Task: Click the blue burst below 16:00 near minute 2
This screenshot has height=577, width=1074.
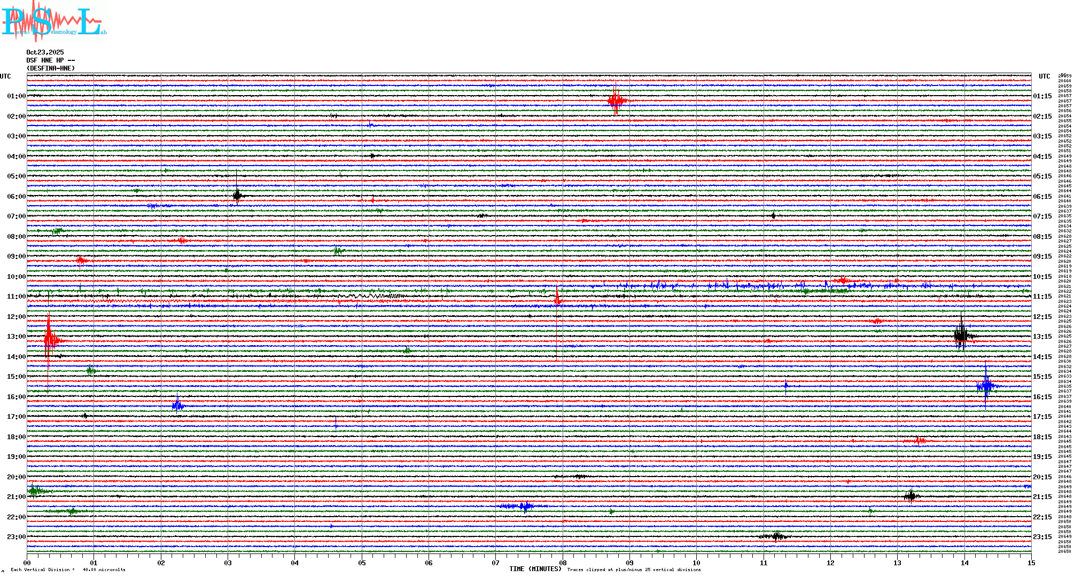Action: [178, 406]
